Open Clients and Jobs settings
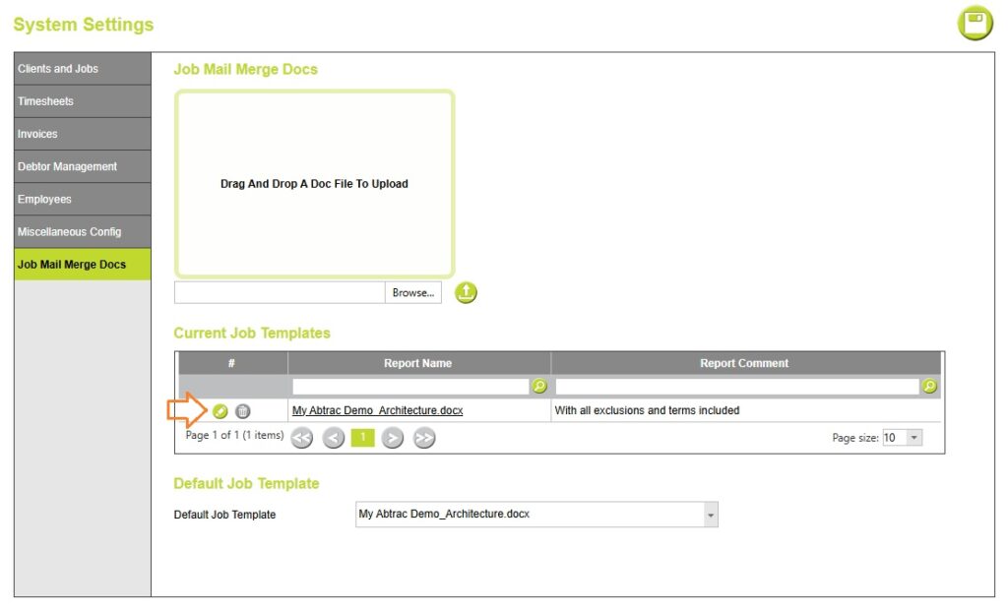Screen dimensions: 1008x611 (83, 69)
